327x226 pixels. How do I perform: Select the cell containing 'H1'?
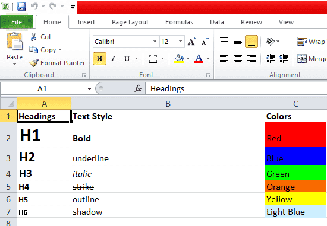click(x=44, y=135)
